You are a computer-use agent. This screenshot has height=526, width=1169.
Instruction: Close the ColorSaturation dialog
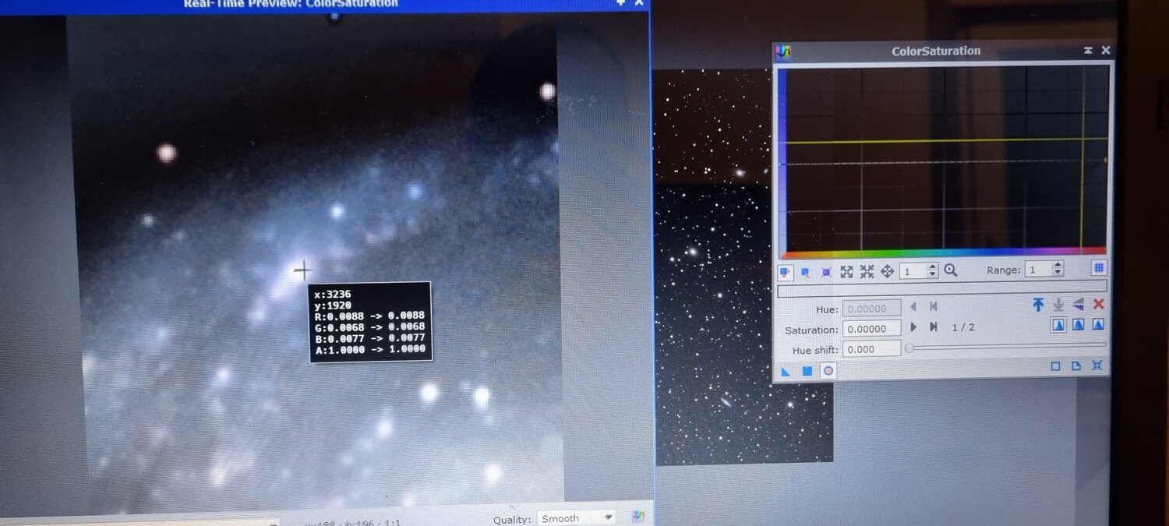point(1105,50)
